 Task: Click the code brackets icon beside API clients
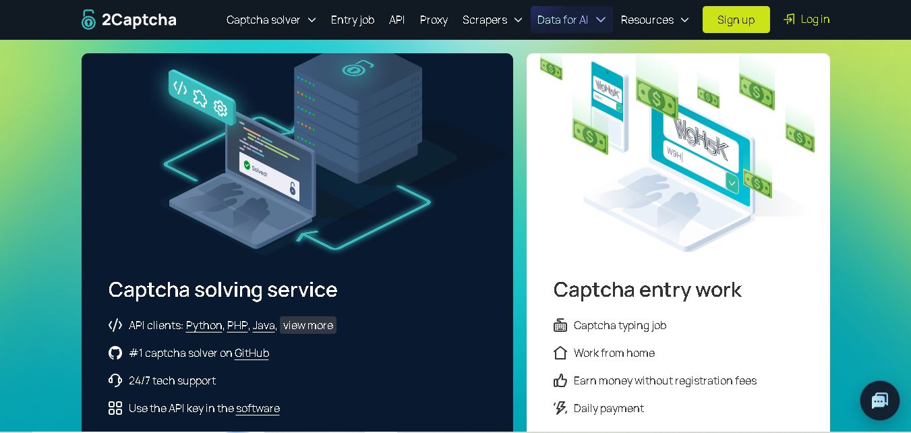click(x=115, y=325)
